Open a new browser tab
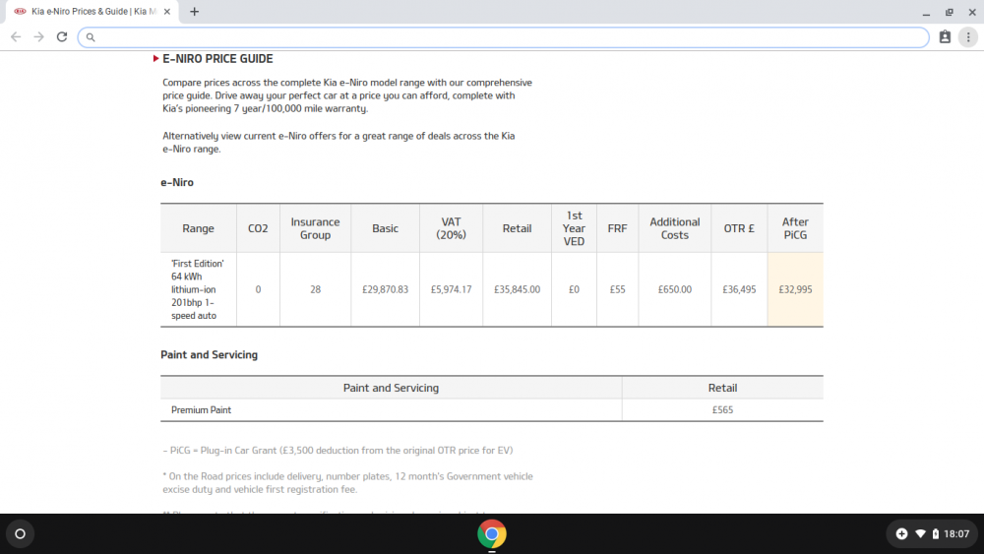Viewport: 984px width, 554px height. point(195,11)
